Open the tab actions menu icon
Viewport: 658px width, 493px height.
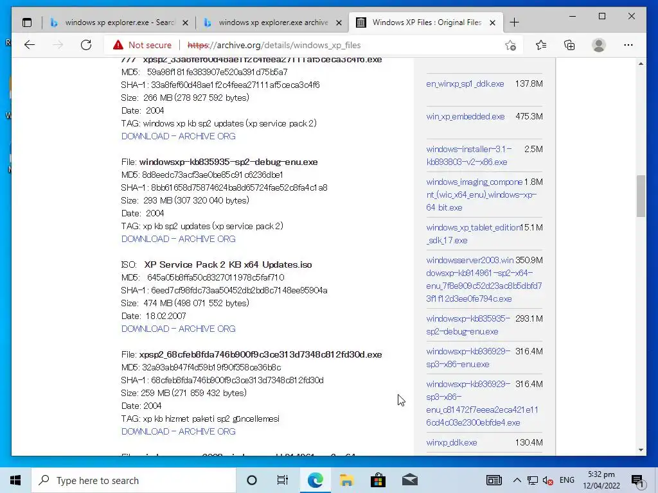27,22
